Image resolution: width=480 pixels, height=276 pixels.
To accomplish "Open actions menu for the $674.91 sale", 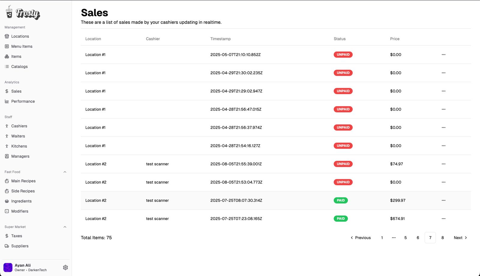I will [443, 219].
